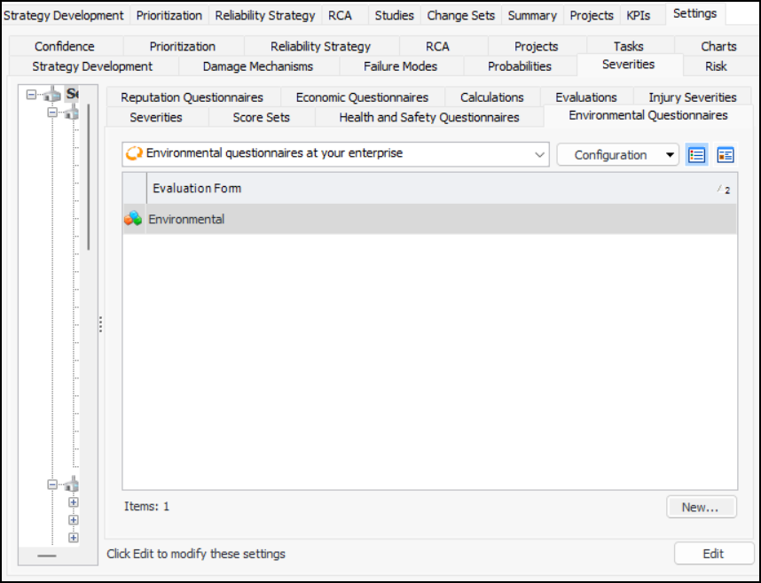Click the row selector header cell left of Evaluation Form
Viewport: 761px width, 583px height.
135,188
